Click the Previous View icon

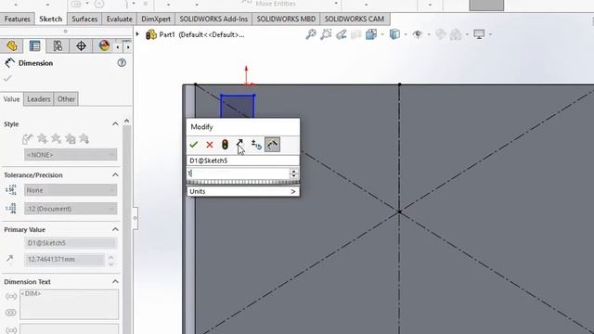pos(341,34)
